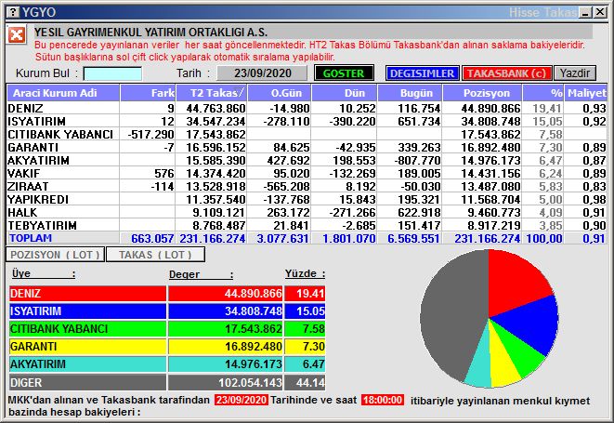Click the company name YESIL GAYRIMENKUL heading
614x423 pixels.
click(150, 33)
